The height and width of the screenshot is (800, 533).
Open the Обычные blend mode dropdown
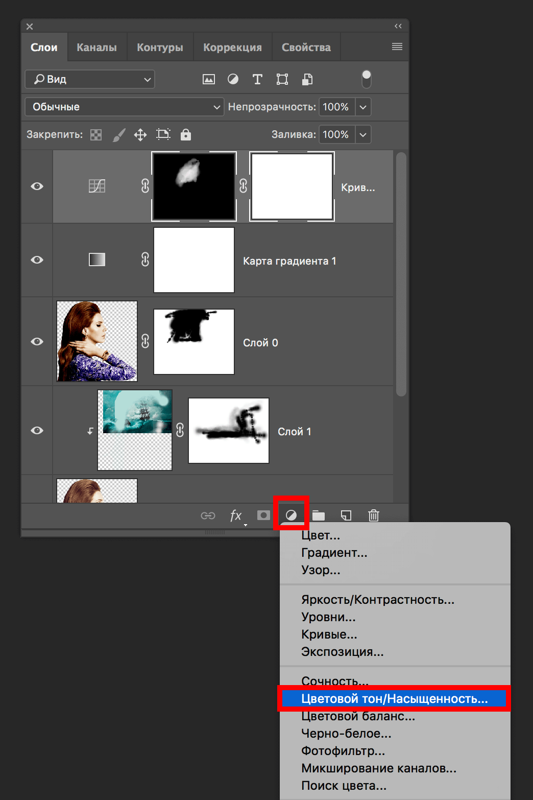(124, 107)
